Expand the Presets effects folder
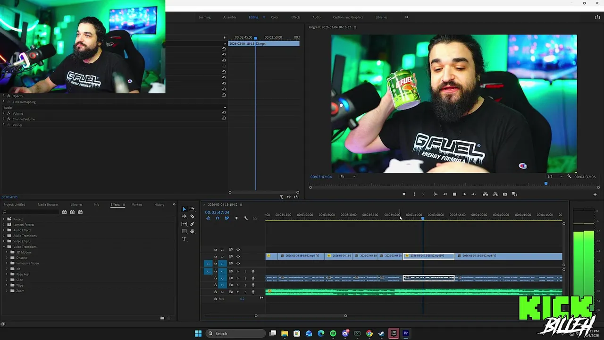This screenshot has width=604, height=340. coord(4,219)
